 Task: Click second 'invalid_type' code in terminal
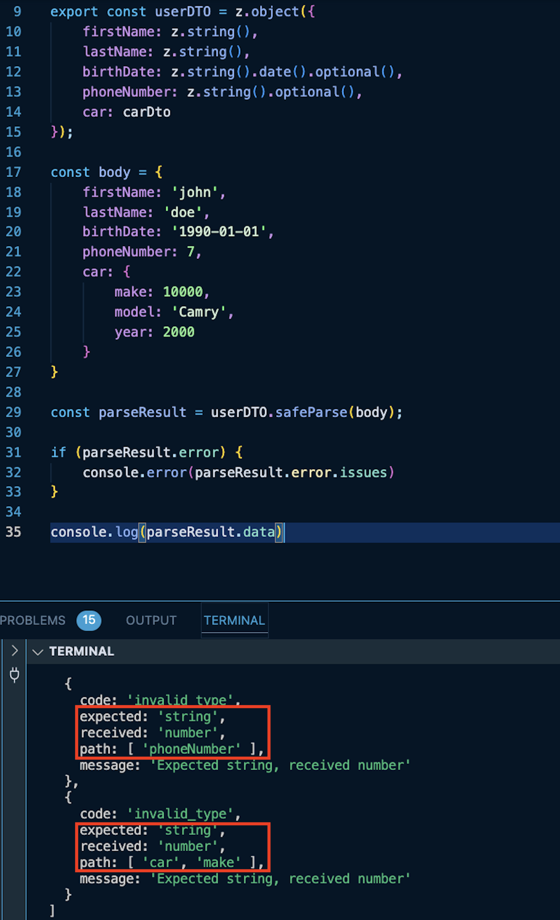pyautogui.click(x=181, y=814)
